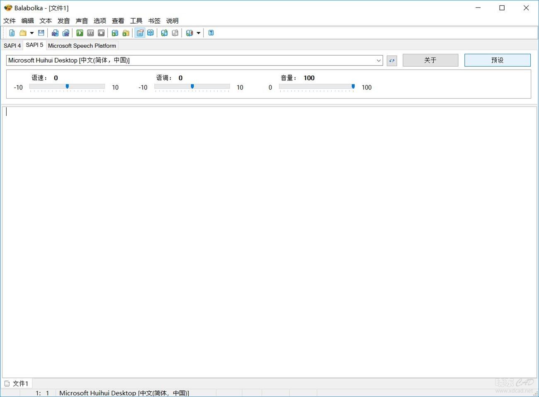Open the 工具 menu
Screen dimensions: 539x397
pos(136,21)
